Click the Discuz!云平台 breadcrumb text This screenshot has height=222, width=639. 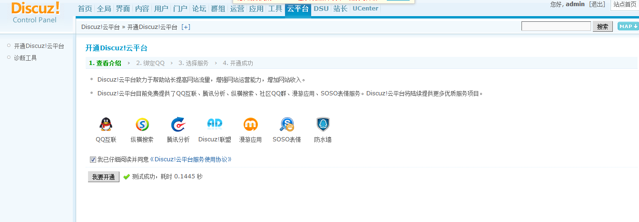(x=100, y=27)
